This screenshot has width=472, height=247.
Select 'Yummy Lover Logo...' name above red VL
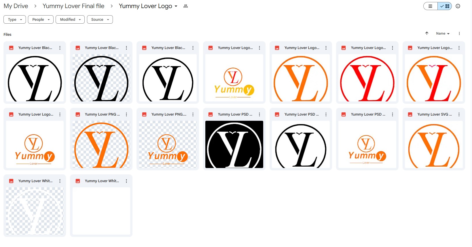click(x=368, y=48)
